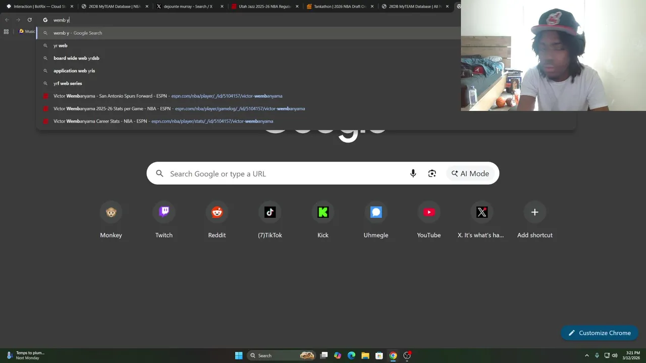Screen dimensions: 646x363
Task: Close the Tankathon tab
Action: click(x=372, y=7)
